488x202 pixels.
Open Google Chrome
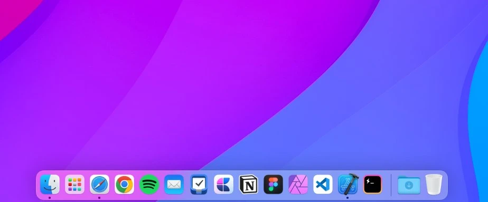tap(124, 184)
